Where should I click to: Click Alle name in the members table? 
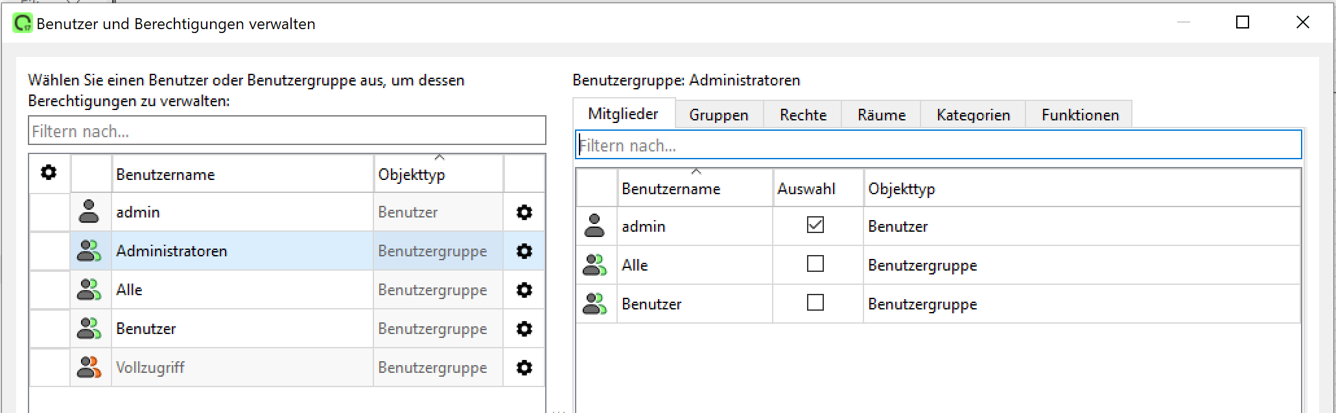click(635, 265)
